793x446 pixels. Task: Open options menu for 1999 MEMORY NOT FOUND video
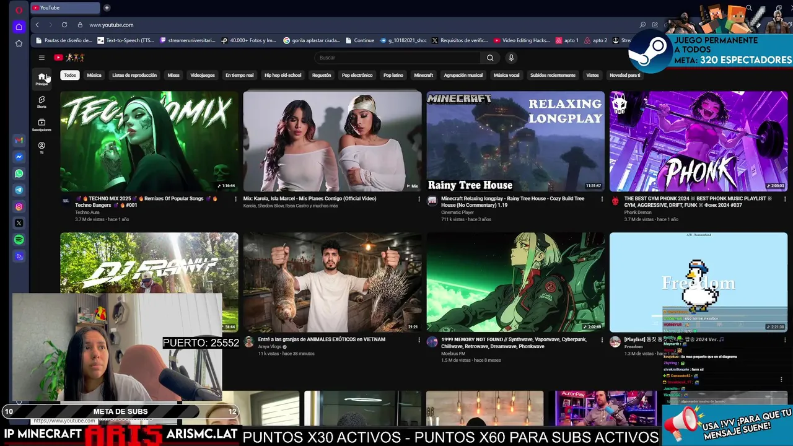[602, 339]
